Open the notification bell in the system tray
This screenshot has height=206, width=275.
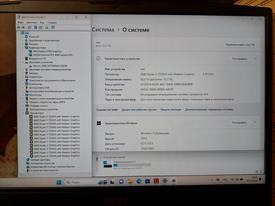coord(260,179)
